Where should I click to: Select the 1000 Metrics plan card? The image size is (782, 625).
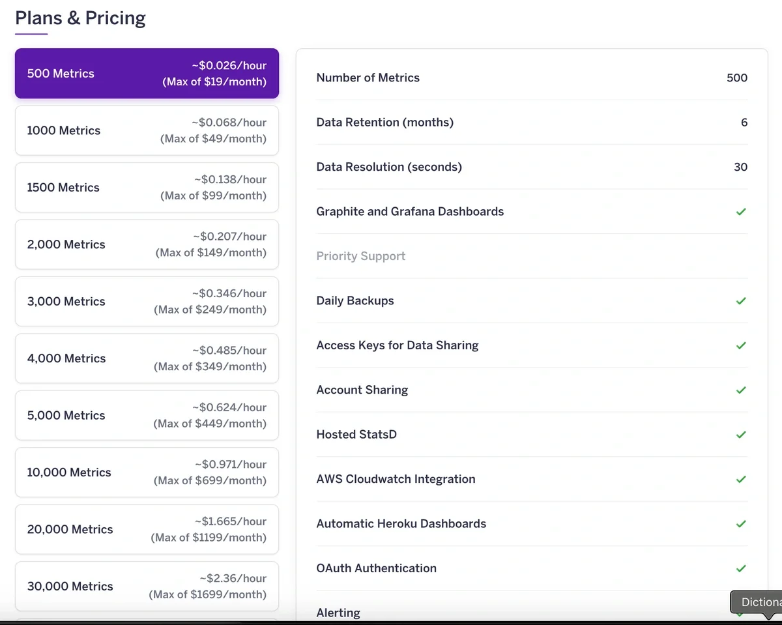tap(147, 130)
